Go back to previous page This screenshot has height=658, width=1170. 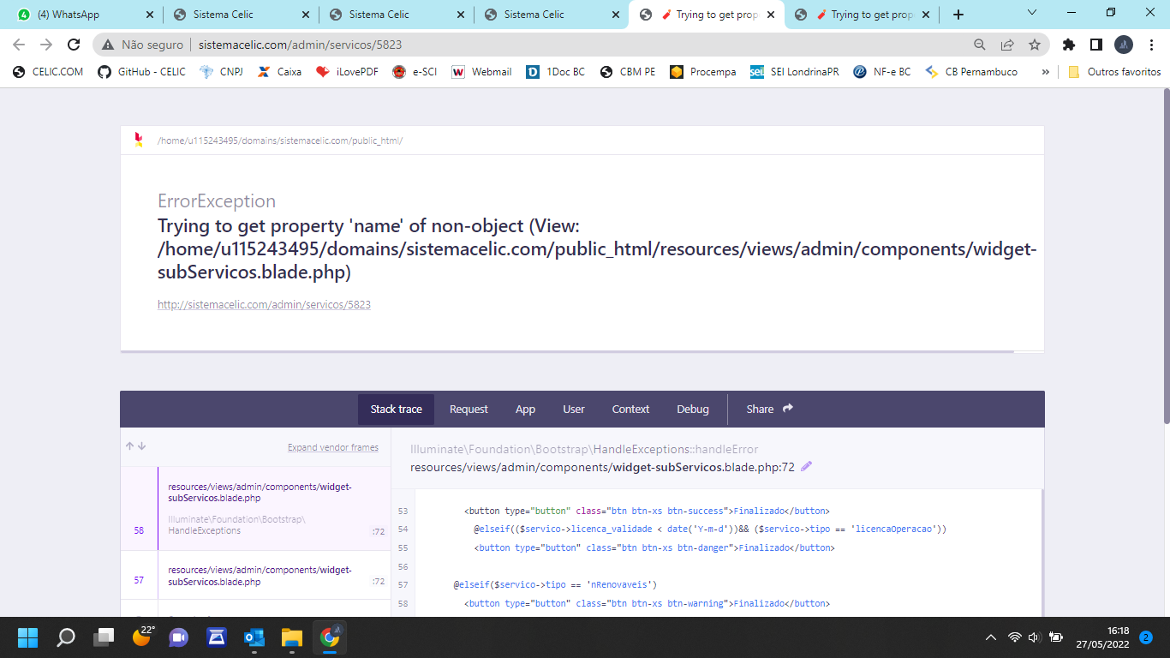coord(19,45)
